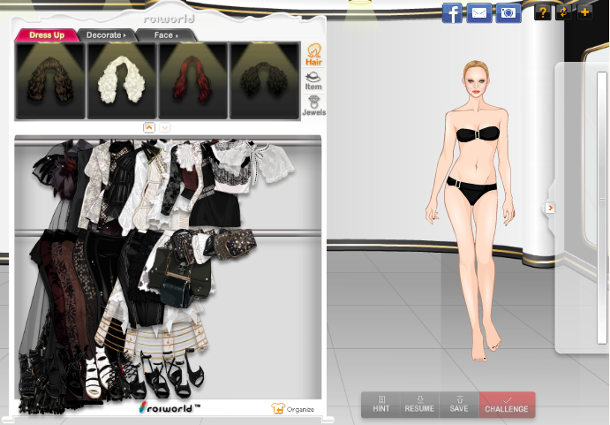This screenshot has height=425, width=610.
Task: Click the orange plus icon
Action: tap(584, 12)
